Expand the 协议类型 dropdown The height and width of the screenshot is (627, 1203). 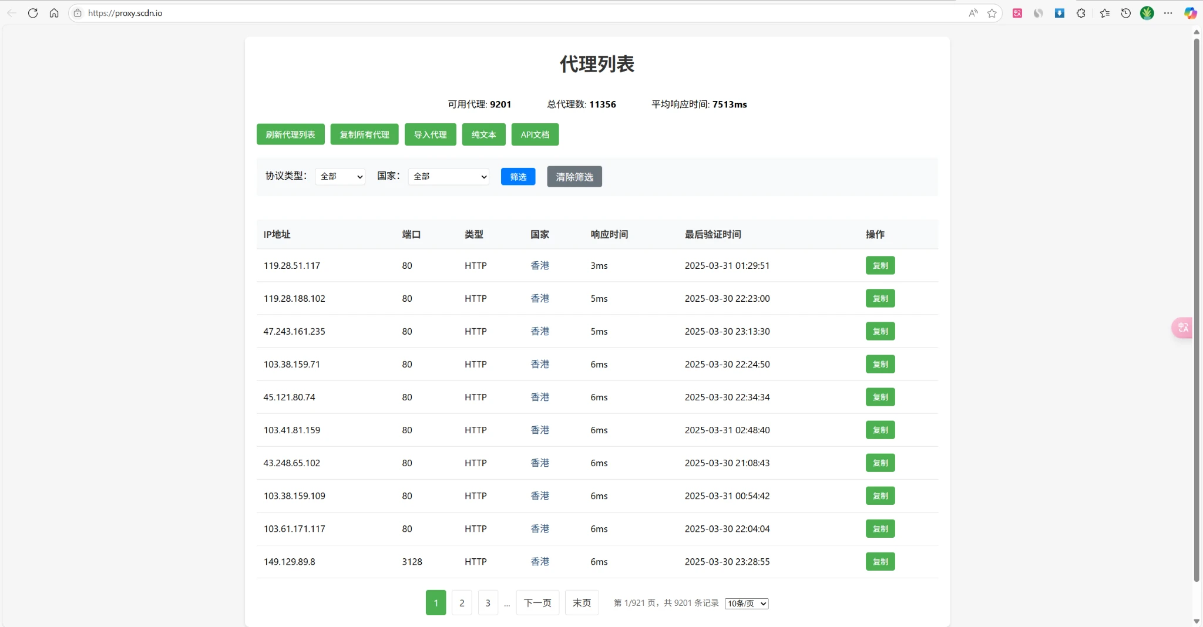point(340,176)
